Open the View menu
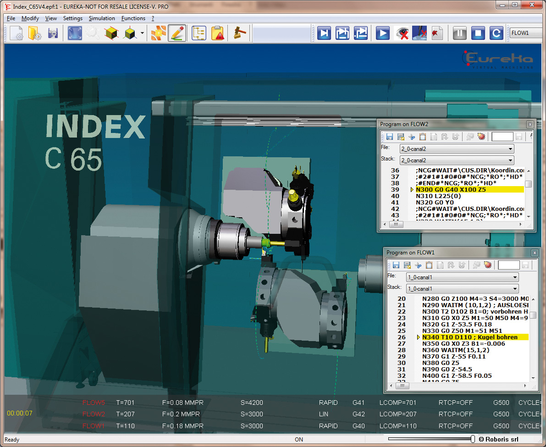546x447 pixels. (x=51, y=18)
